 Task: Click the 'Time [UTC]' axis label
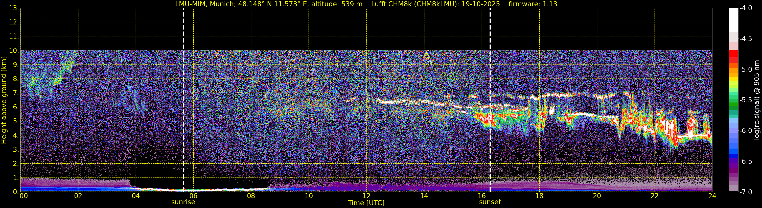[x=366, y=203]
